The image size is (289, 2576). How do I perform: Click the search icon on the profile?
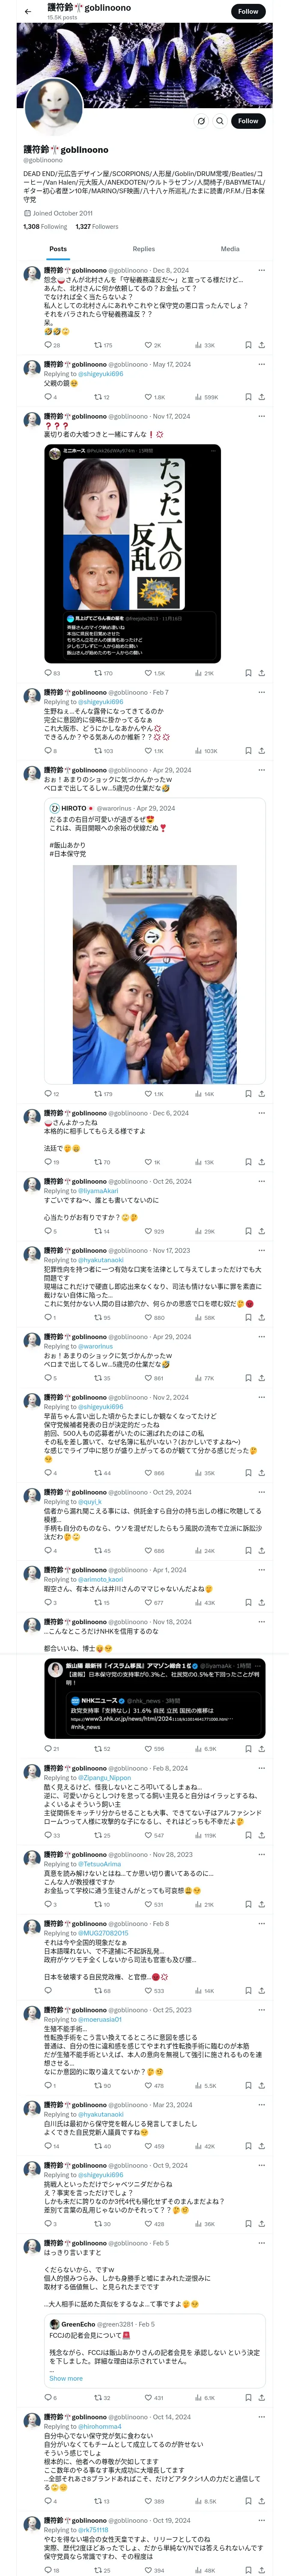point(220,121)
